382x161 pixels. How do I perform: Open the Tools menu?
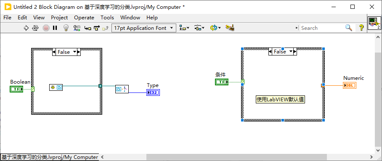pyautogui.click(x=107, y=18)
